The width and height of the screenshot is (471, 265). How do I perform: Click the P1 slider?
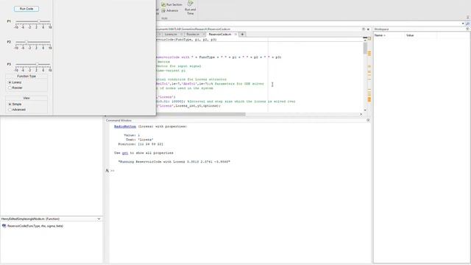33,21
